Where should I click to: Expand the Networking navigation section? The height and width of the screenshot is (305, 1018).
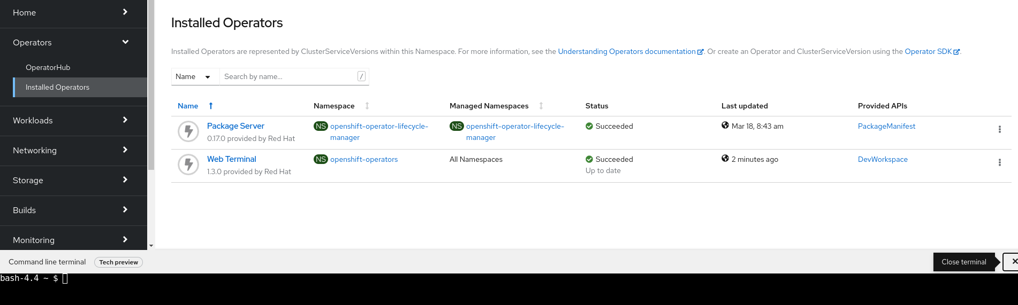73,150
